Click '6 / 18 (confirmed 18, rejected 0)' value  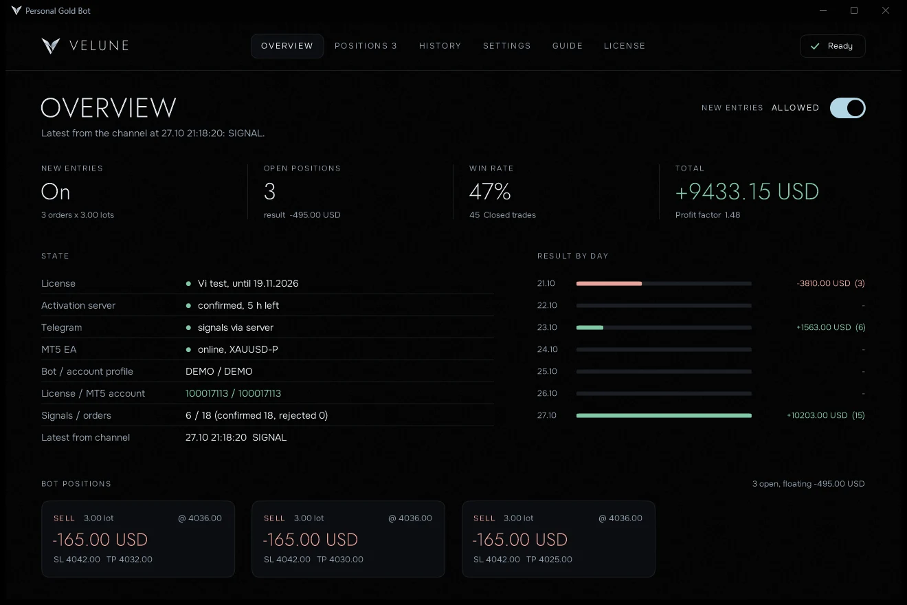pos(257,415)
